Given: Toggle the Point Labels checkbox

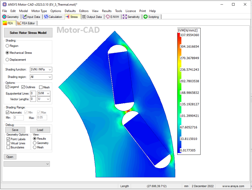Looking at the screenshot, I should (8, 139).
